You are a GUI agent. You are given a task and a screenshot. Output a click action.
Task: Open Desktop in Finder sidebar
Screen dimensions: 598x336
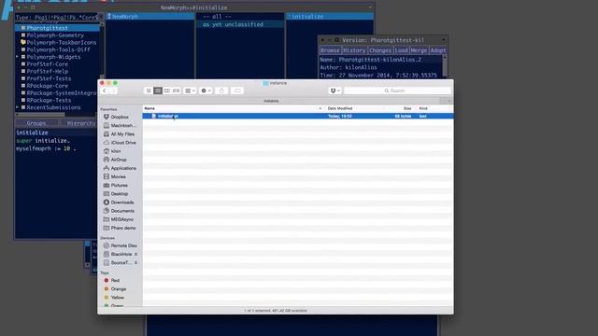[x=119, y=194]
